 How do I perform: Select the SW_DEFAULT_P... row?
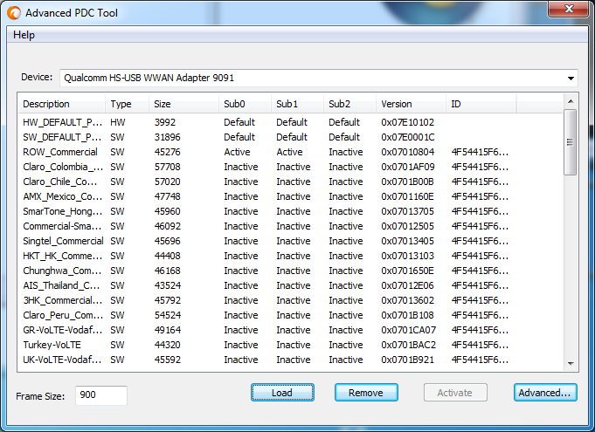click(290, 137)
